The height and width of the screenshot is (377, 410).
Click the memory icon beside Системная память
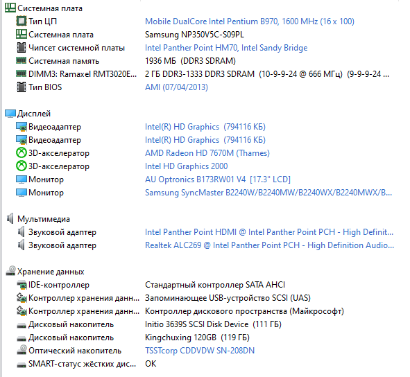click(x=22, y=60)
